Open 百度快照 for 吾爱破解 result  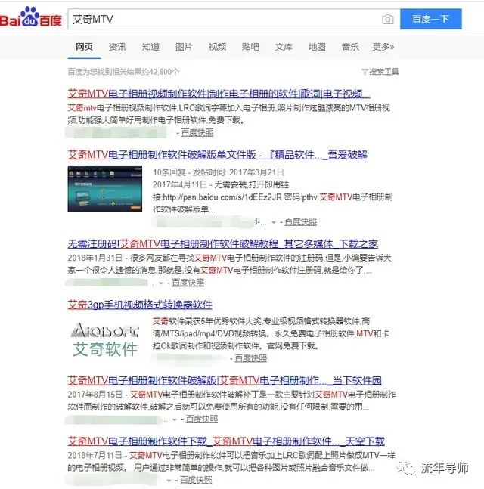coord(300,221)
